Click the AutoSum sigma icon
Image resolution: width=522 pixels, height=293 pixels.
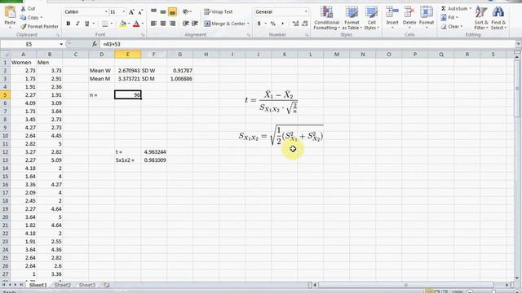444,9
